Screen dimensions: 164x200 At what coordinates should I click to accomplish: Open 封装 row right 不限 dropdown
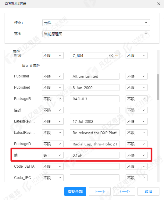[137, 55]
